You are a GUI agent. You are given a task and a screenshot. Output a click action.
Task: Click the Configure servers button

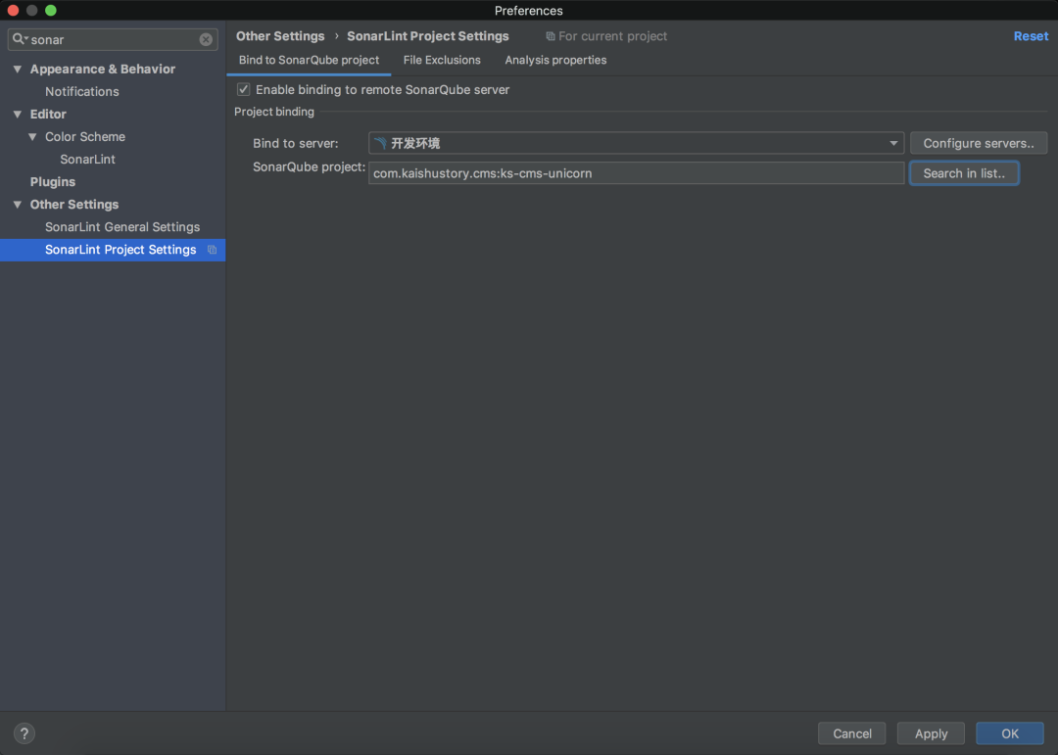(x=979, y=143)
